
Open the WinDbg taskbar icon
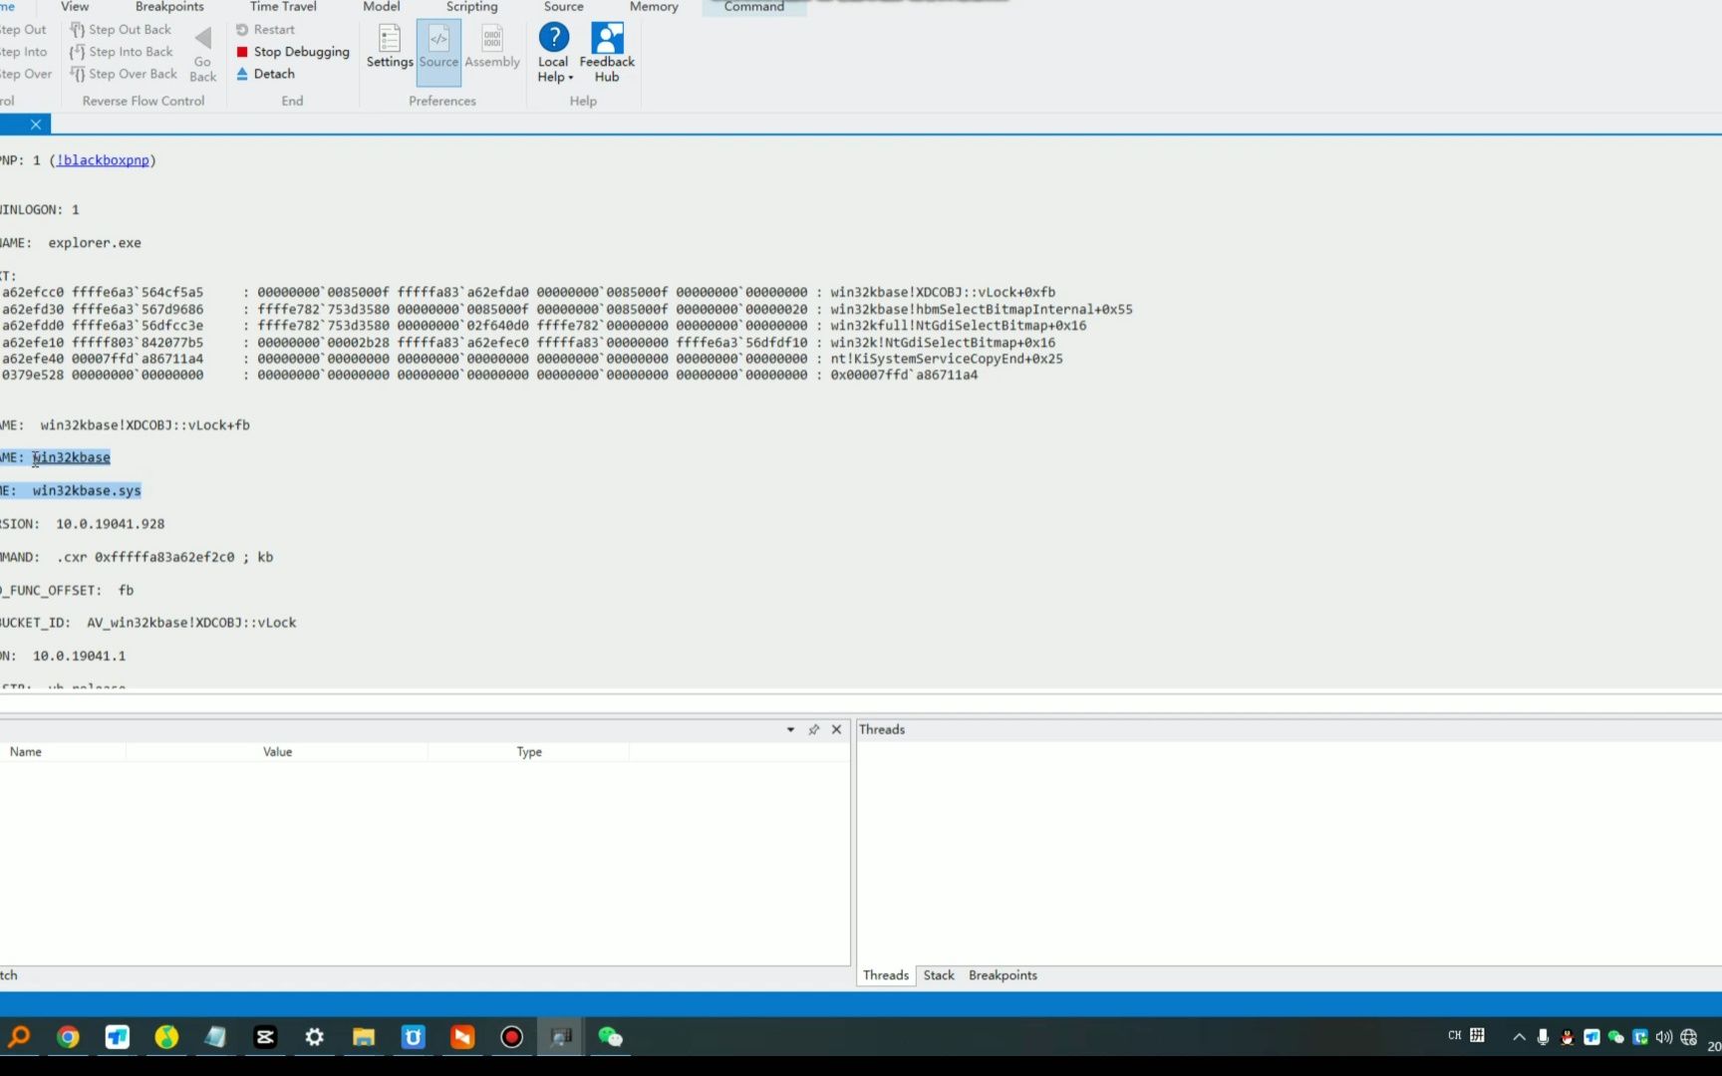tap(561, 1037)
